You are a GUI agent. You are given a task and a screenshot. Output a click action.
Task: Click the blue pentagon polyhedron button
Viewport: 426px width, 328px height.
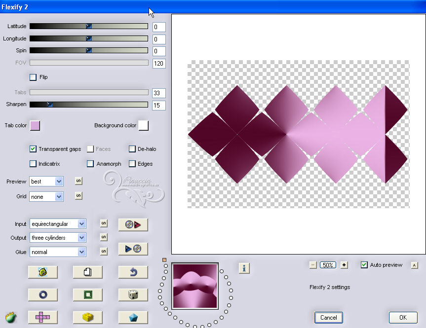[x=133, y=317]
